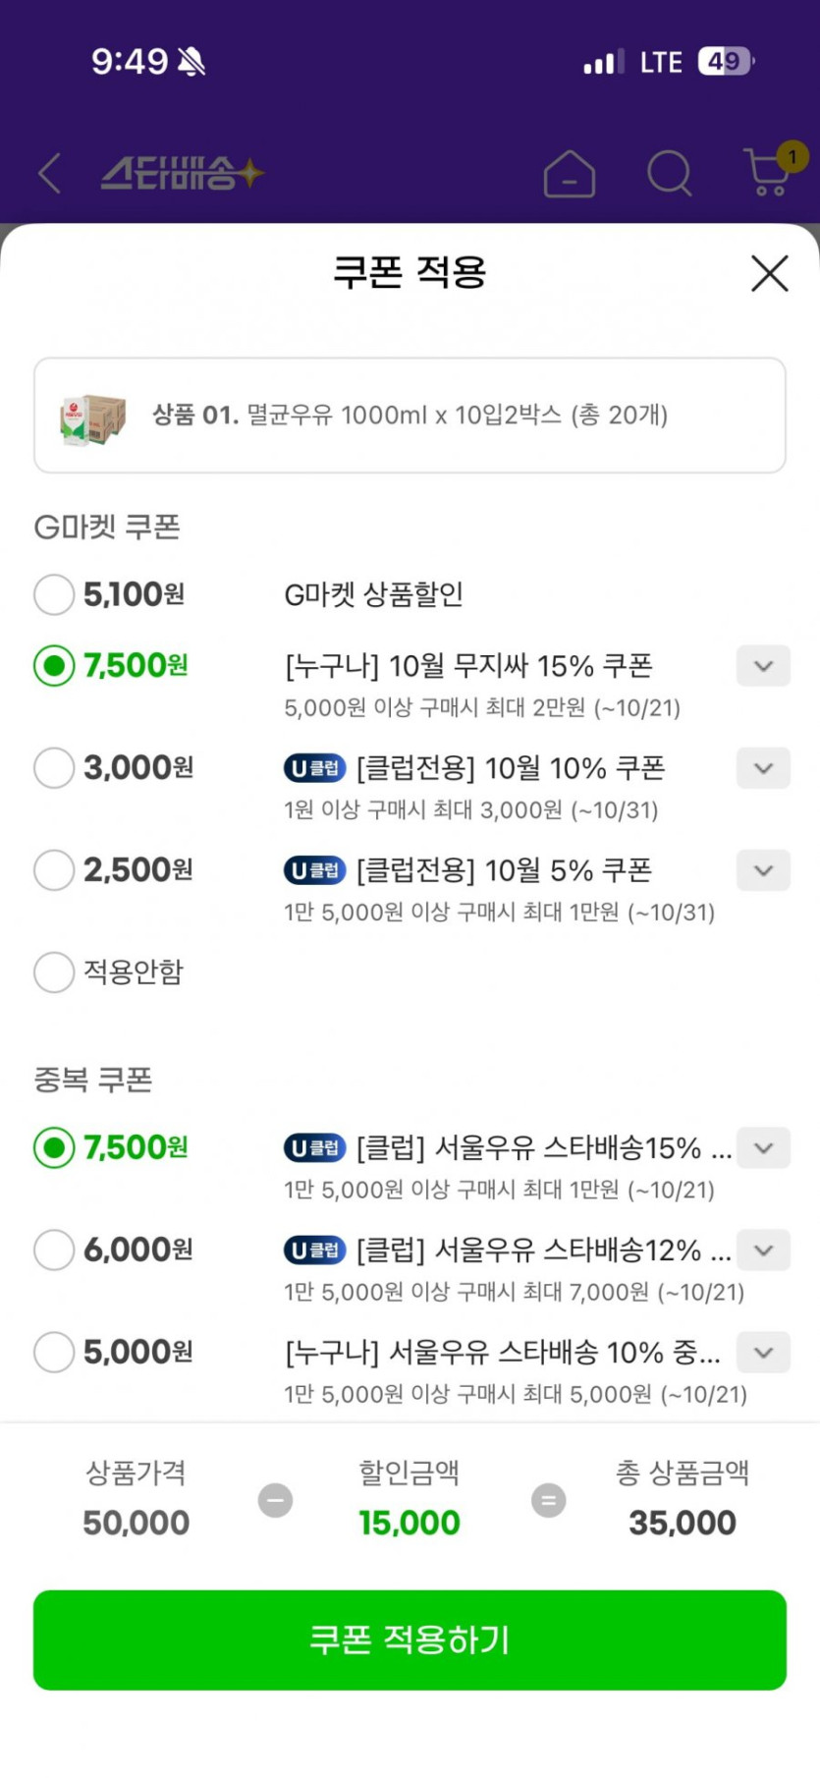Tap the back arrow icon
The height and width of the screenshot is (1778, 820).
(x=49, y=174)
